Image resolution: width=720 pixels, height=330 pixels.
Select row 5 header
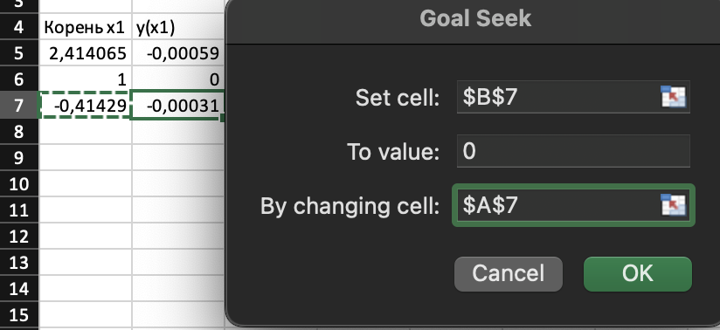(19, 53)
